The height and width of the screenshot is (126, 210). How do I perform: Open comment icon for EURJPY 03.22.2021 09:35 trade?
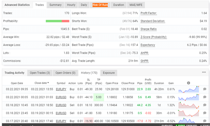[x=205, y=89]
